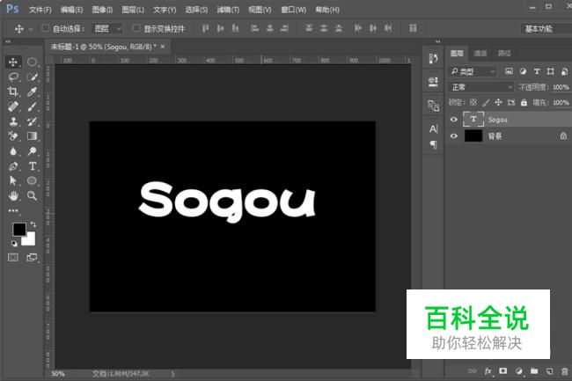Select the Crop tool
Viewport: 572px width, 381px height.
click(13, 92)
